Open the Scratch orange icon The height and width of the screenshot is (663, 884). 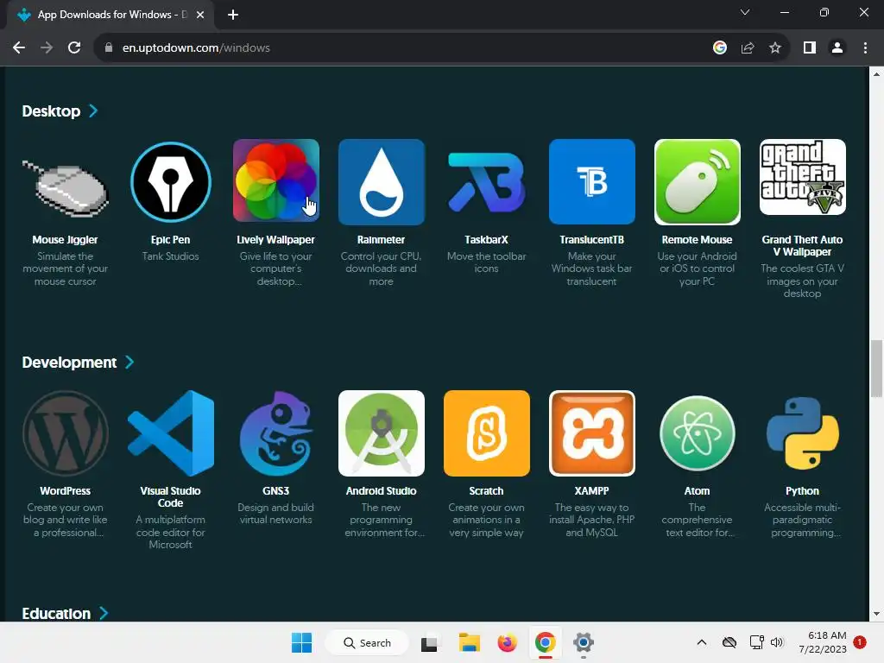point(487,433)
